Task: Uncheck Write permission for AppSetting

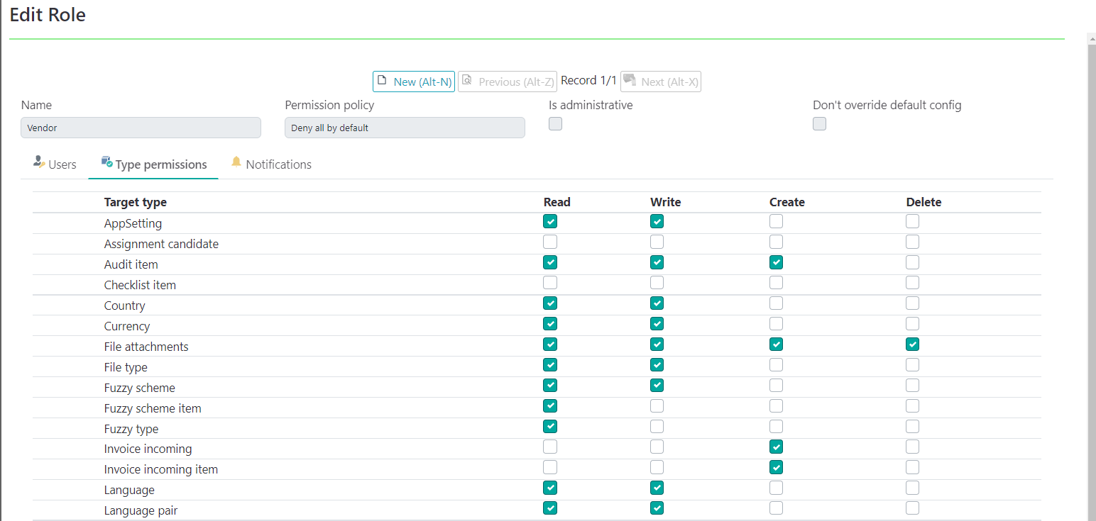Action: [657, 221]
